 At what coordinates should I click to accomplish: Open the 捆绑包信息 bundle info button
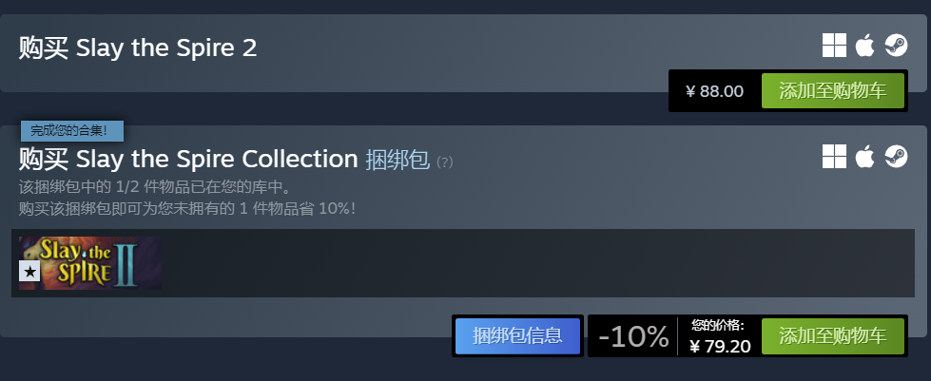(x=517, y=336)
